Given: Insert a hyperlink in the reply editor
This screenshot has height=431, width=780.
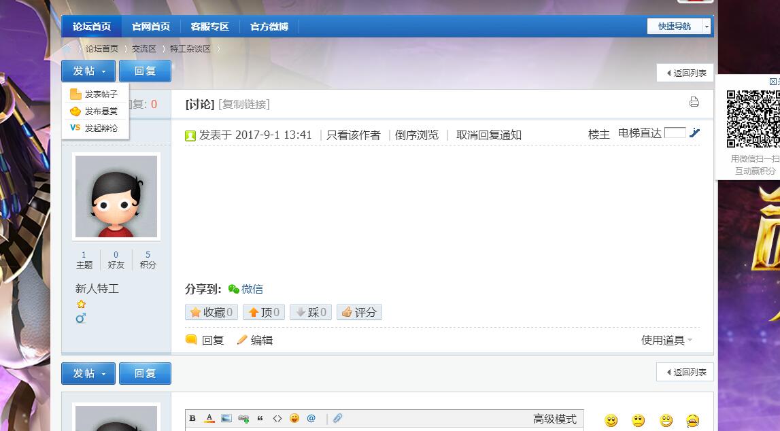Looking at the screenshot, I should click(x=243, y=418).
